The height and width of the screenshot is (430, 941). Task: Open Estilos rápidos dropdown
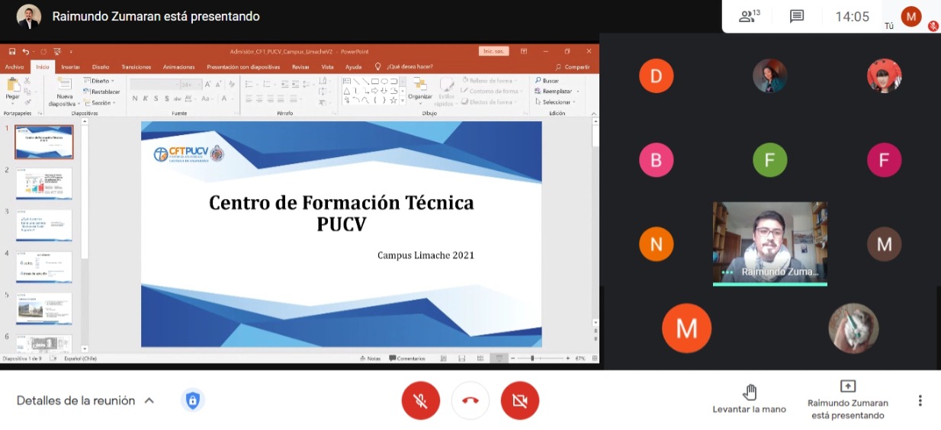447,93
